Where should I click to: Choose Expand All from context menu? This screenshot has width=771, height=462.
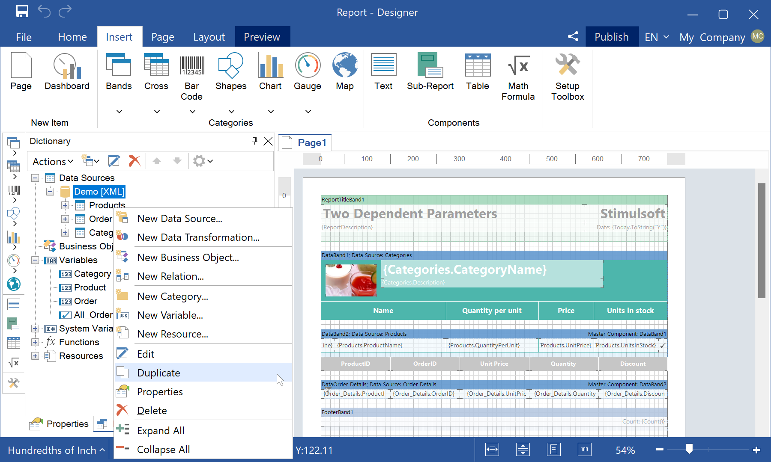[x=203, y=431]
